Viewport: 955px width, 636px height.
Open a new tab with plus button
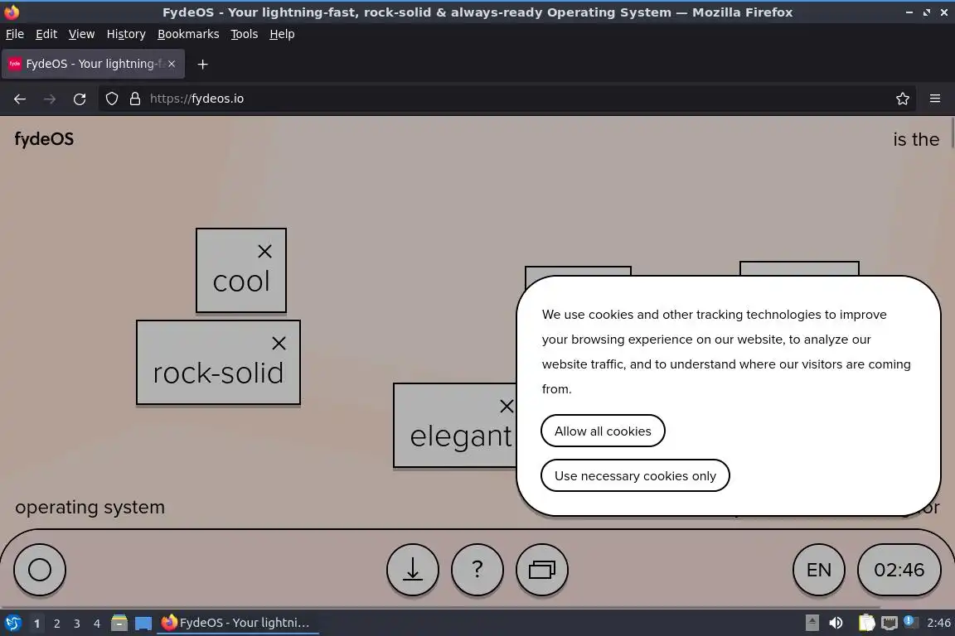[203, 64]
